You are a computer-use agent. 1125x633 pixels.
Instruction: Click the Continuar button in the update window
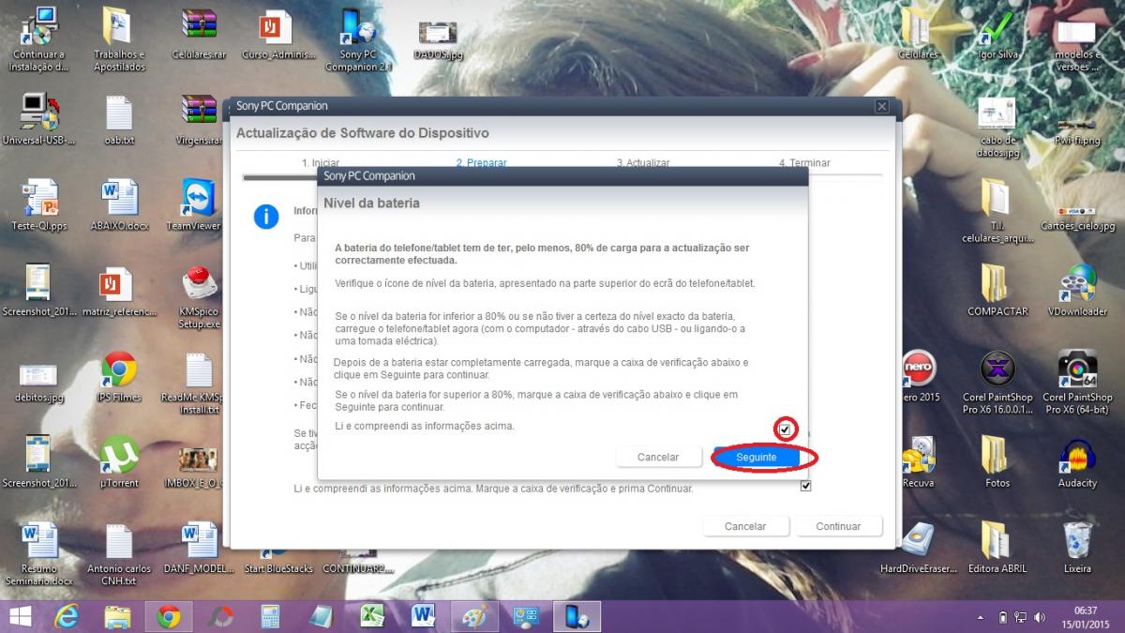(838, 526)
